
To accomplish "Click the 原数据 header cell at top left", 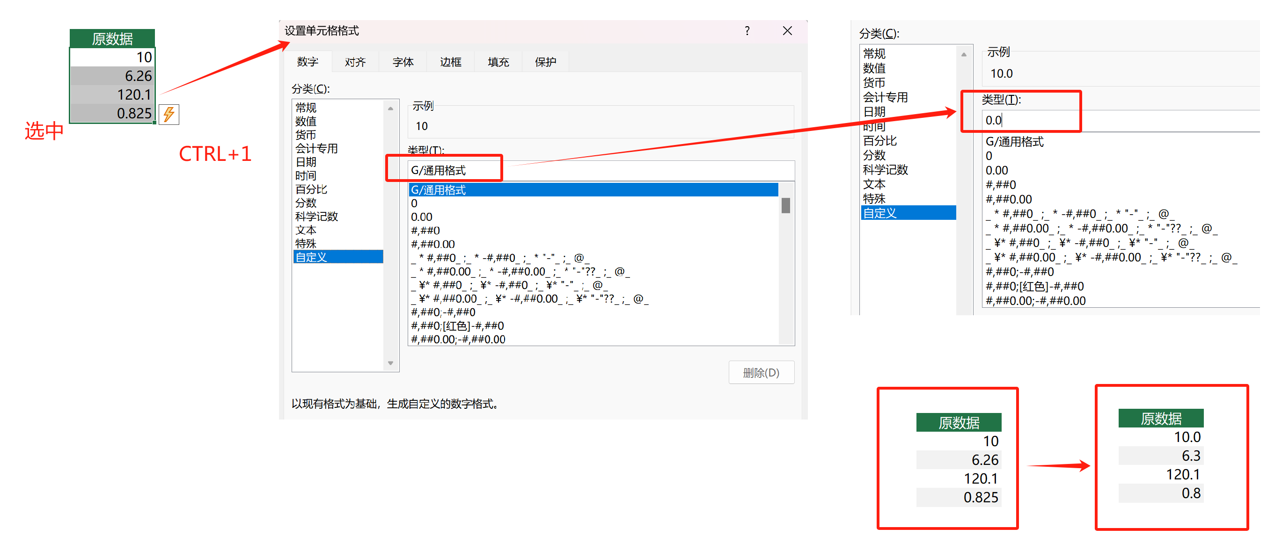I will click(x=112, y=38).
